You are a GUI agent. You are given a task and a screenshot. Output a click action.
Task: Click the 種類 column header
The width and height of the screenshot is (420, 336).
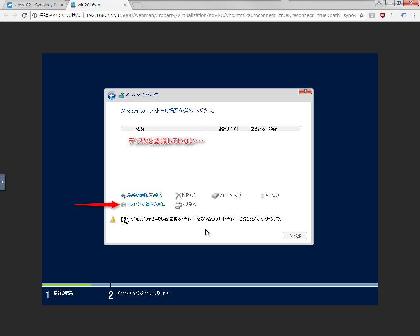pos(283,129)
